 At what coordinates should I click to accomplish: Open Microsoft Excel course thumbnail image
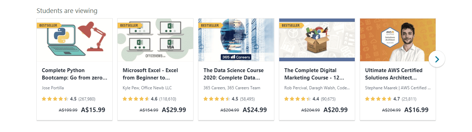pyautogui.click(x=155, y=40)
